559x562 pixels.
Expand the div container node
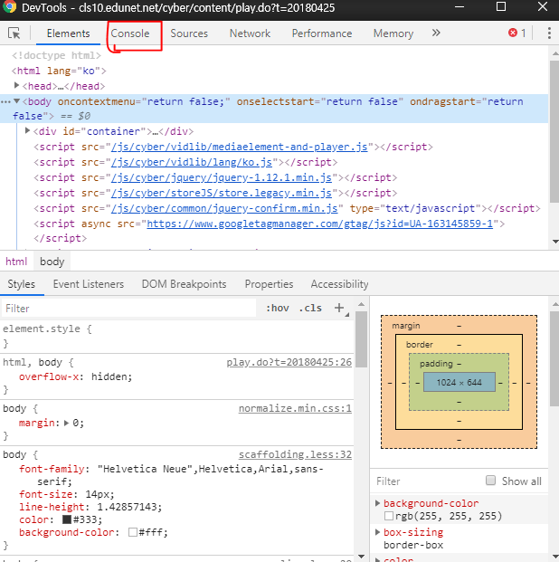coord(27,131)
